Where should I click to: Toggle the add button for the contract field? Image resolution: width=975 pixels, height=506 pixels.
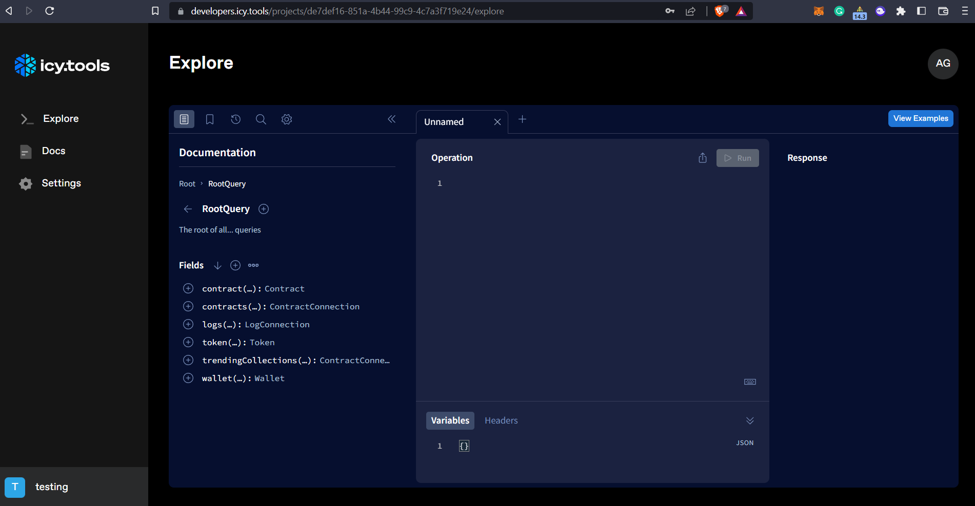188,288
